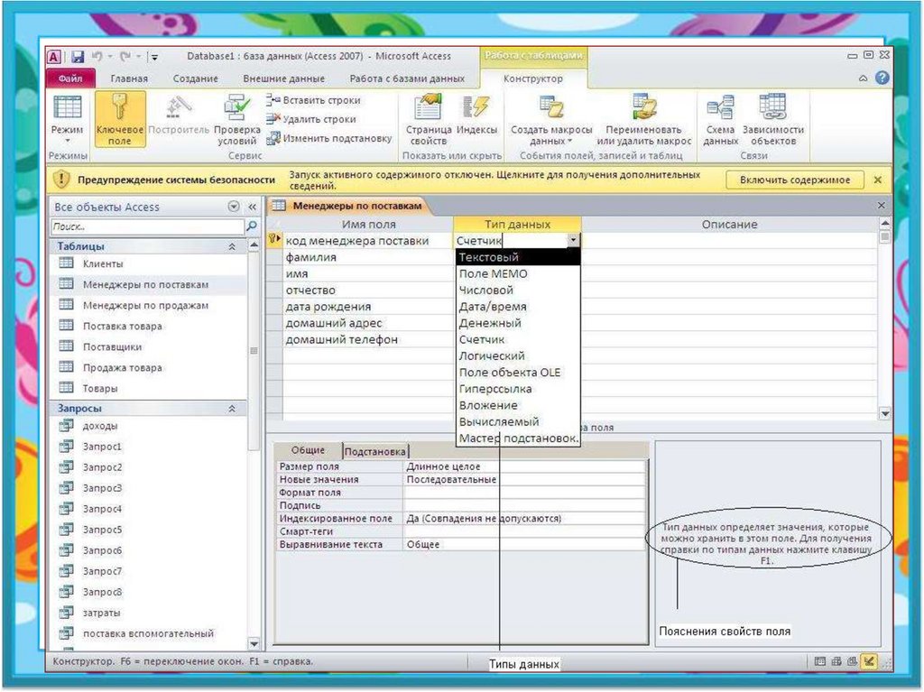
Task: Choose Поле МЕМО in the data type list
Action: coord(518,273)
